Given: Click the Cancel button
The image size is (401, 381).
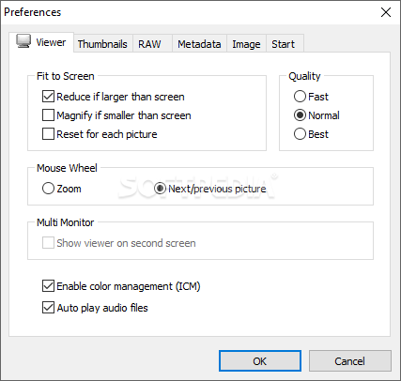Looking at the screenshot, I should 350,361.
